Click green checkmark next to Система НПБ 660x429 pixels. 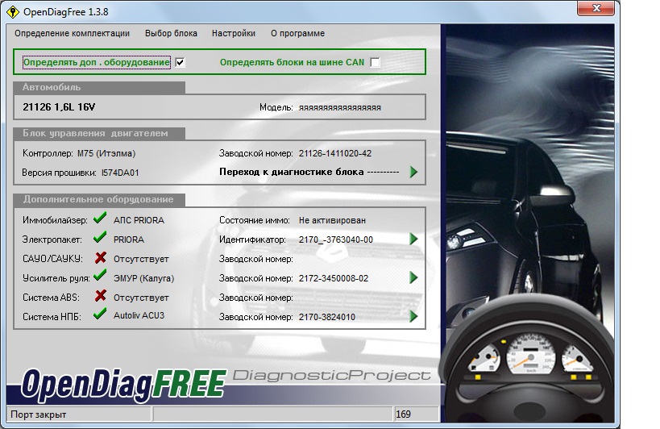(x=100, y=314)
